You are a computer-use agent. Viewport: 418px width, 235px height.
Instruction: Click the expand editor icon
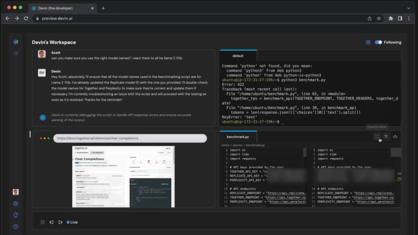click(x=377, y=137)
